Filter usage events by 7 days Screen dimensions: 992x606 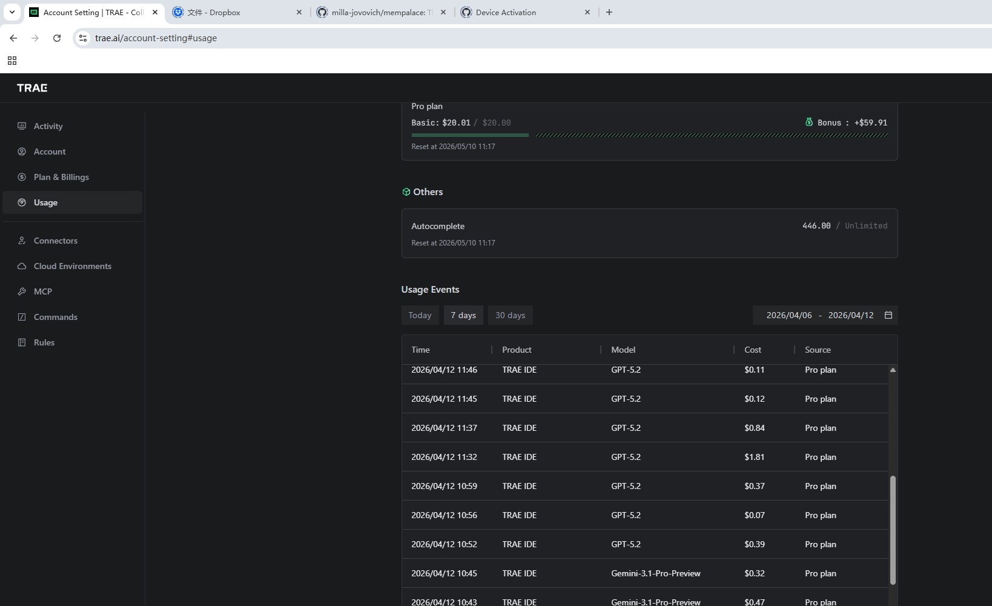pyautogui.click(x=463, y=315)
